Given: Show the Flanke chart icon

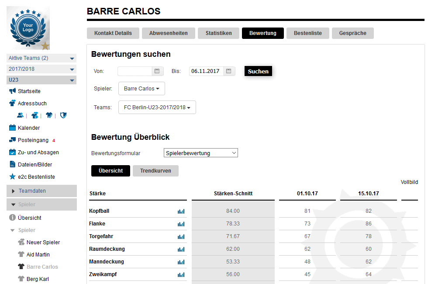Looking at the screenshot, I should (x=181, y=224).
